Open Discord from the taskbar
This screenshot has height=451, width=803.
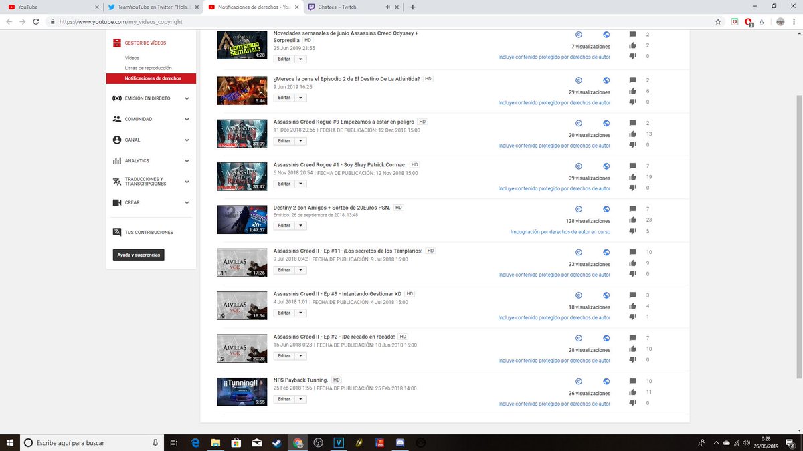coord(399,442)
